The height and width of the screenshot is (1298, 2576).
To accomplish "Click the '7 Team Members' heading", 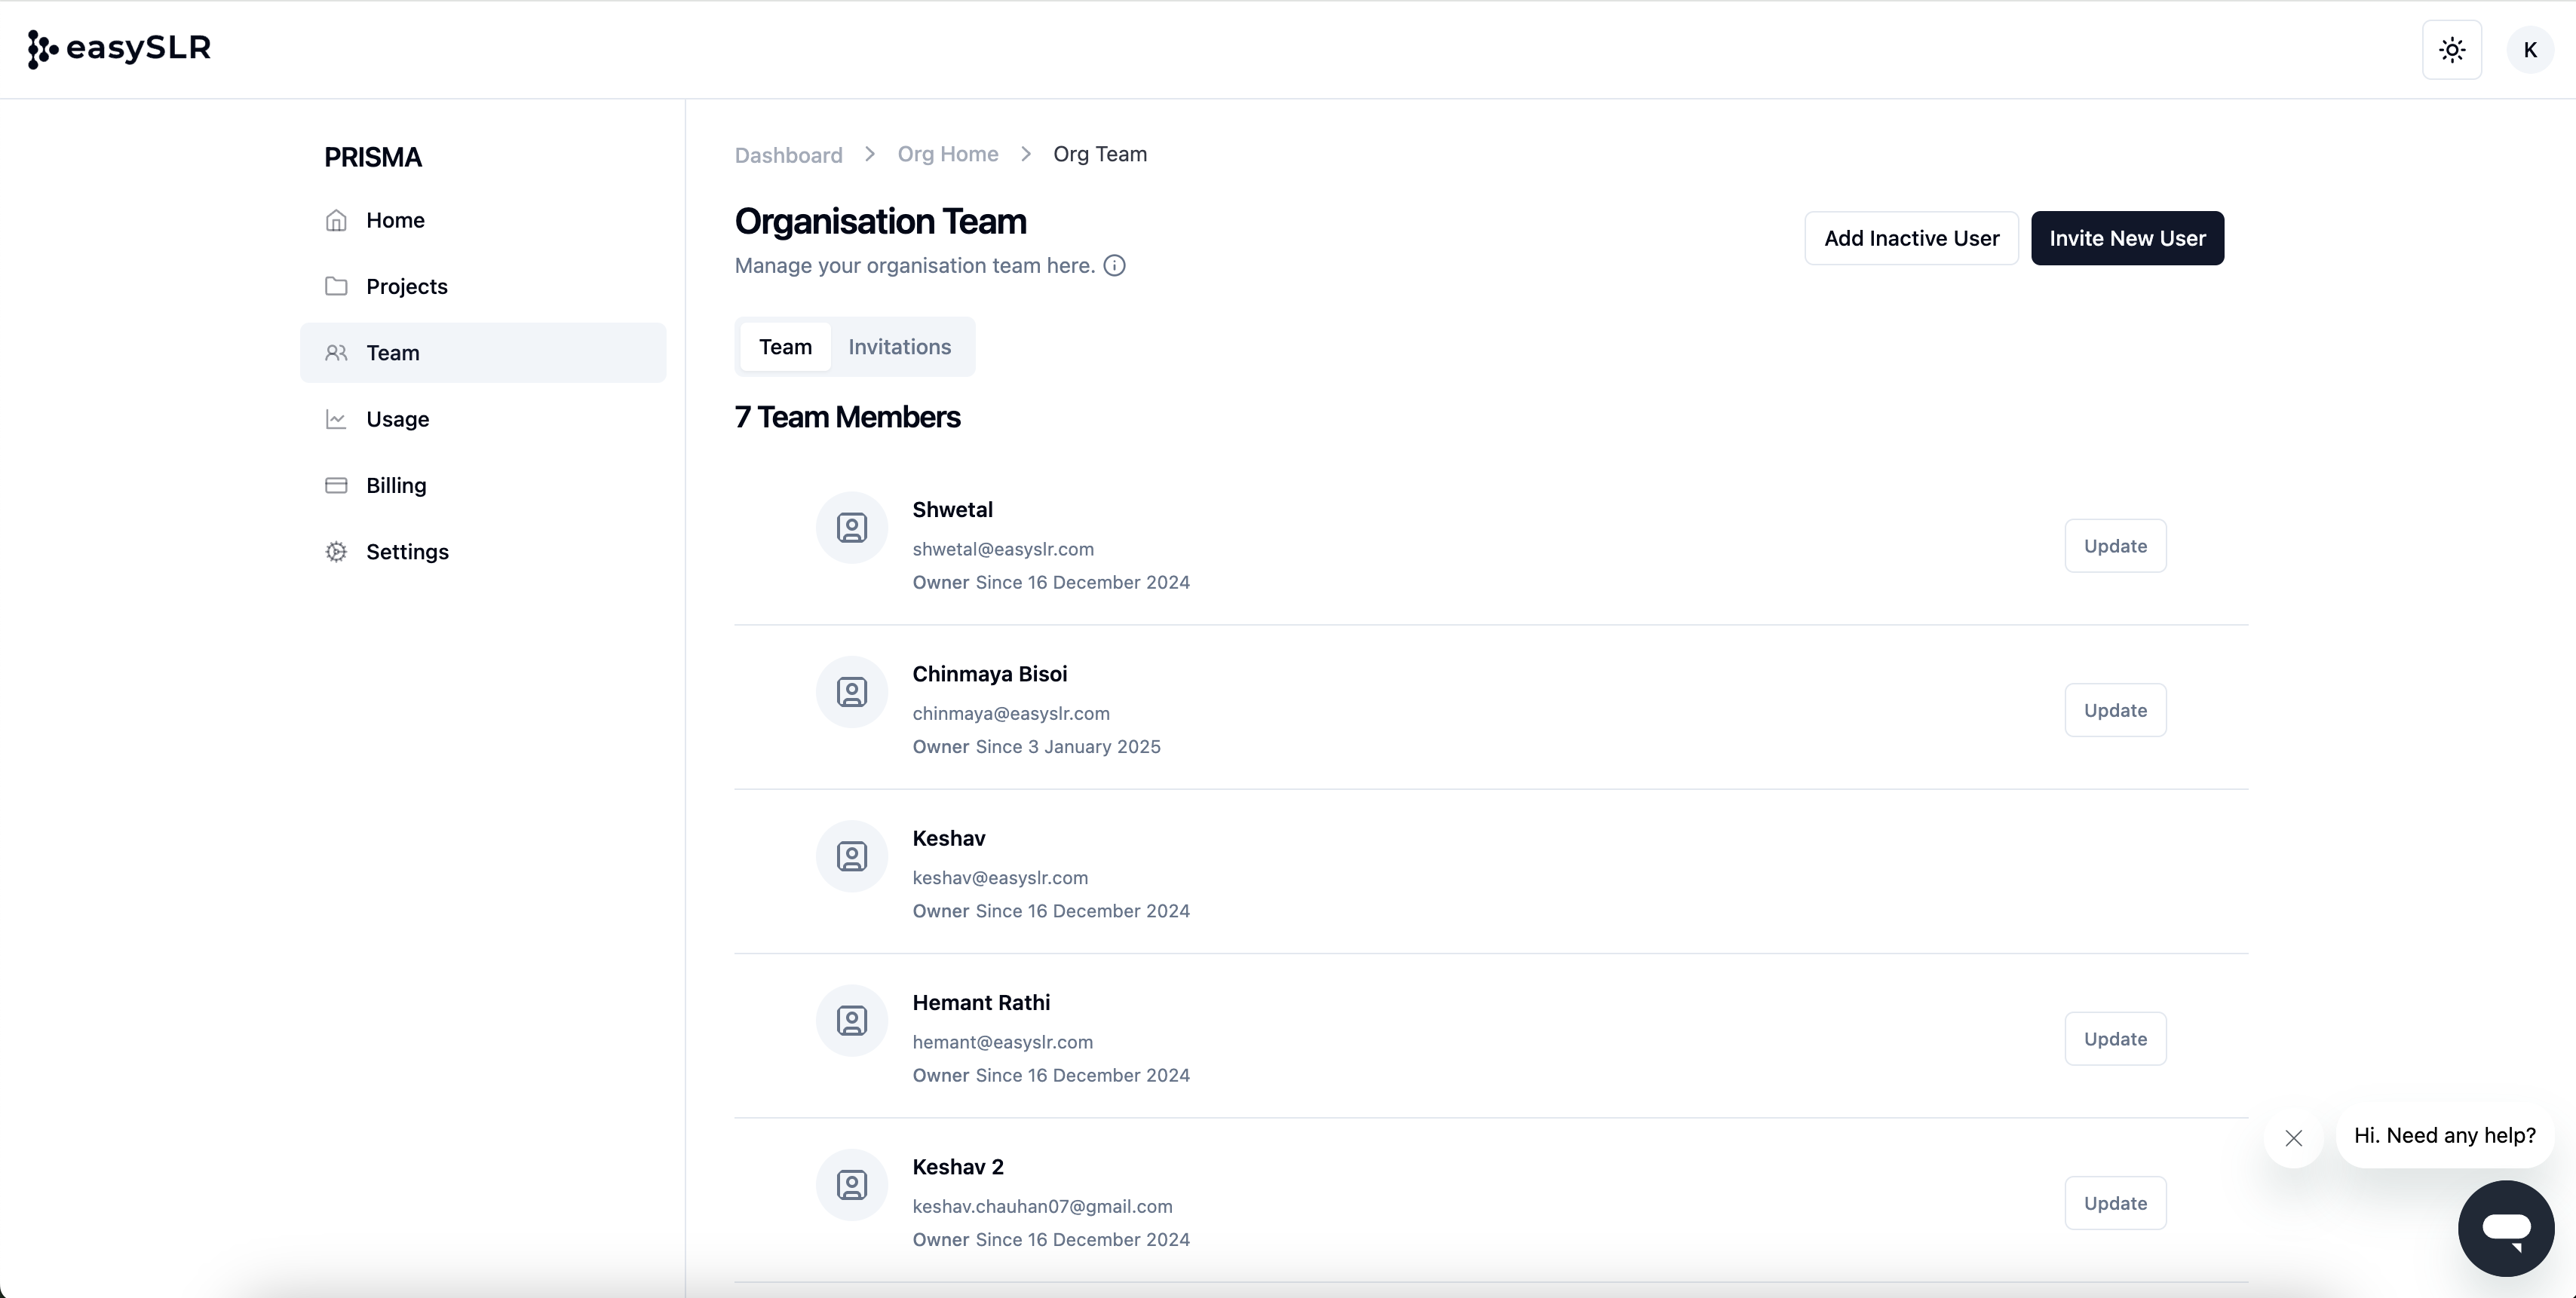I will (x=847, y=417).
